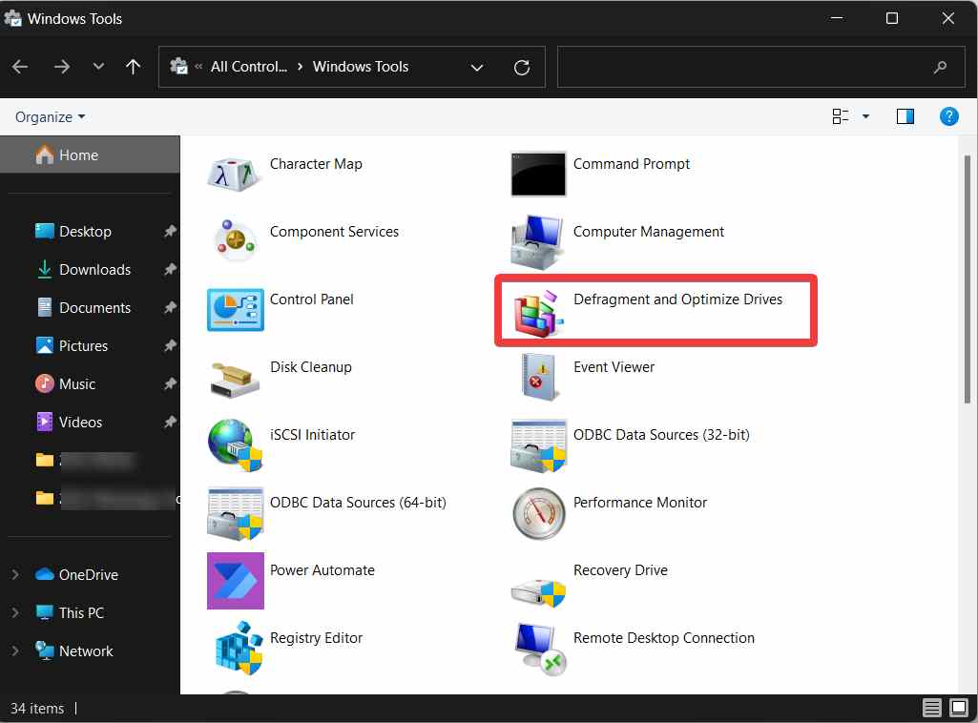Expand the OneDrive tree node

click(15, 574)
